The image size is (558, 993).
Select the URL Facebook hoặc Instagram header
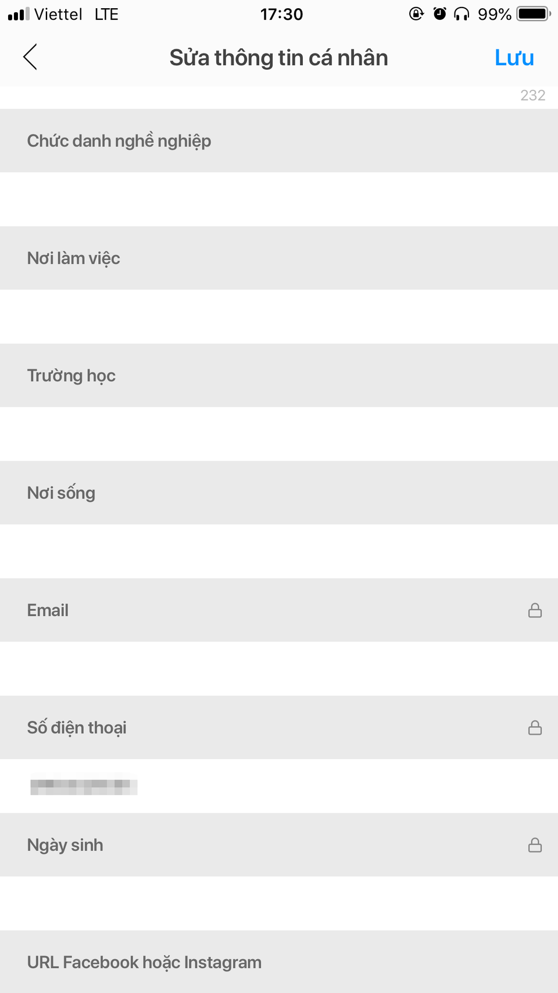pos(144,962)
